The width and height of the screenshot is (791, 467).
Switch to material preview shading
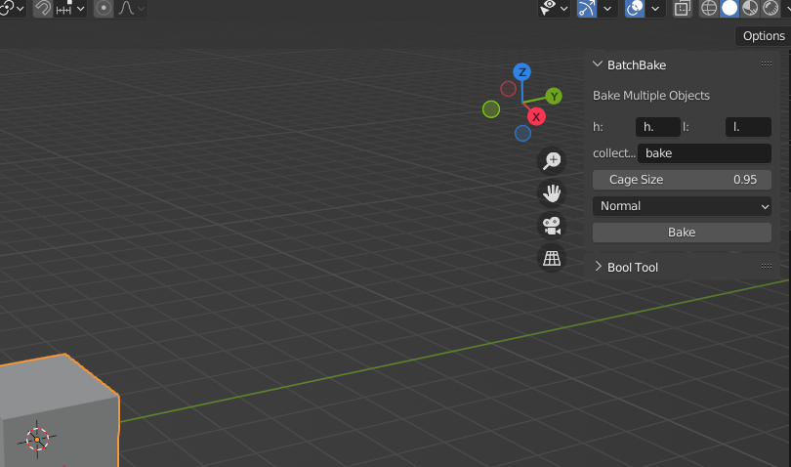750,8
